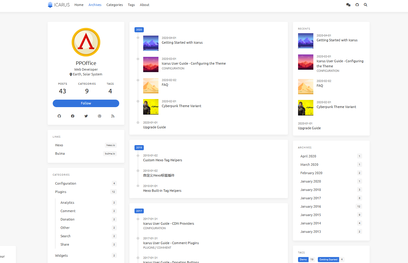Go to the Tags navigation item
This screenshot has width=408, height=263.
point(131,5)
